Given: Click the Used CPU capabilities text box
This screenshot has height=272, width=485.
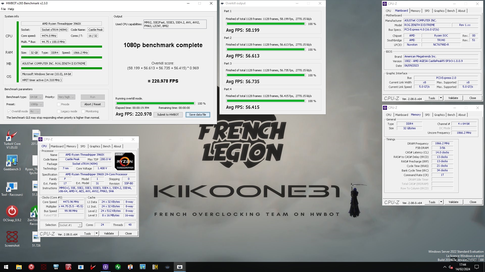Looking at the screenshot, I should pos(175,24).
